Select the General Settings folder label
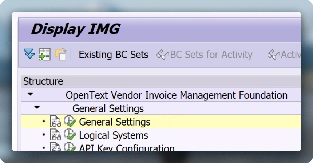 108,108
